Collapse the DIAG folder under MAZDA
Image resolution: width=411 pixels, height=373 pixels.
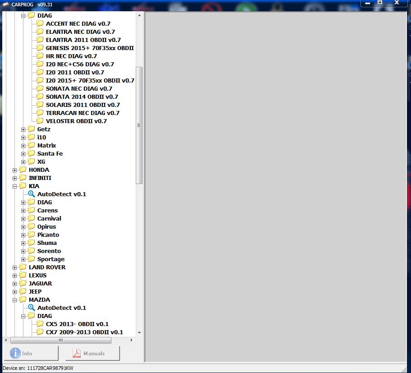(x=23, y=316)
